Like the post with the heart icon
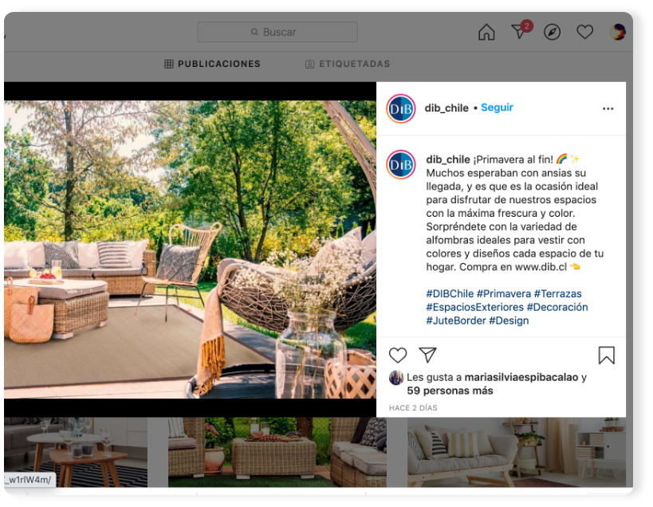 [x=398, y=355]
